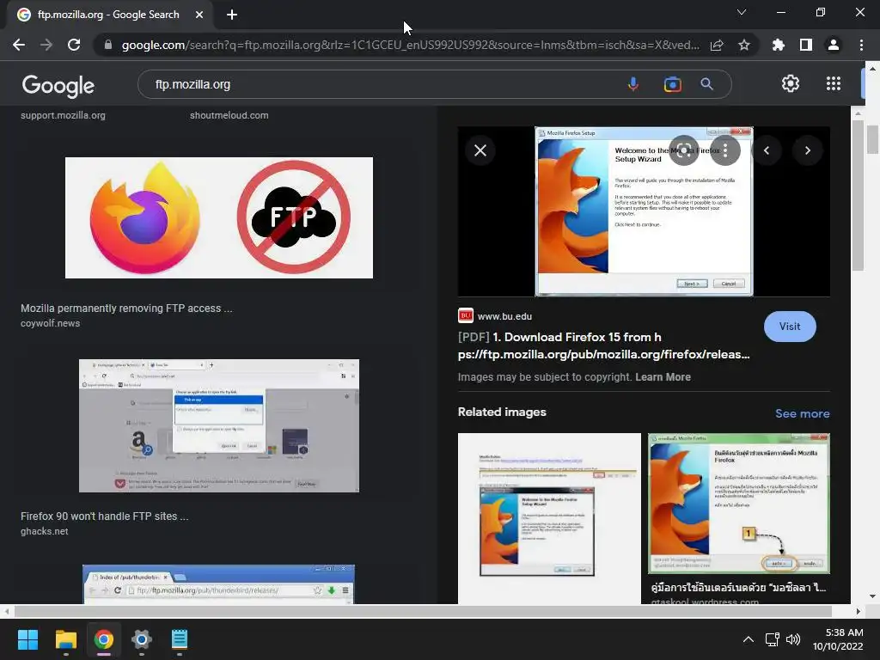The width and height of the screenshot is (880, 660).
Task: Open Chrome's three-dot menu
Action: [861, 45]
